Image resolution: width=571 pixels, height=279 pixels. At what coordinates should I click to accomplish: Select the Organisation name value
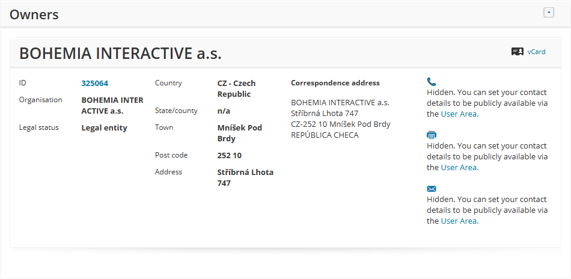(x=112, y=106)
